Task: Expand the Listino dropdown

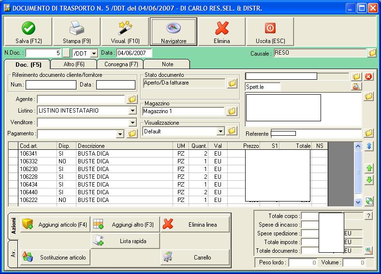Action: point(132,111)
